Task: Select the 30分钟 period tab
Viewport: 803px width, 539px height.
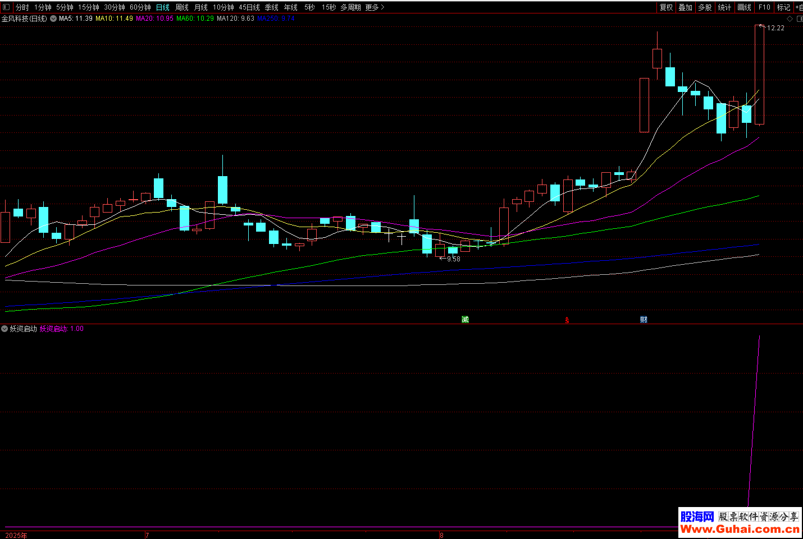Action: coord(115,7)
